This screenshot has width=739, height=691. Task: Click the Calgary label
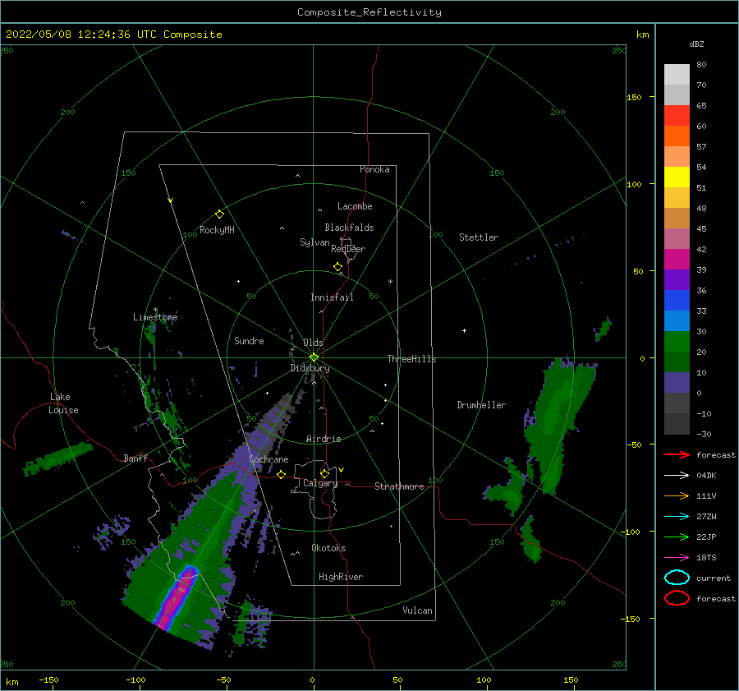point(320,483)
